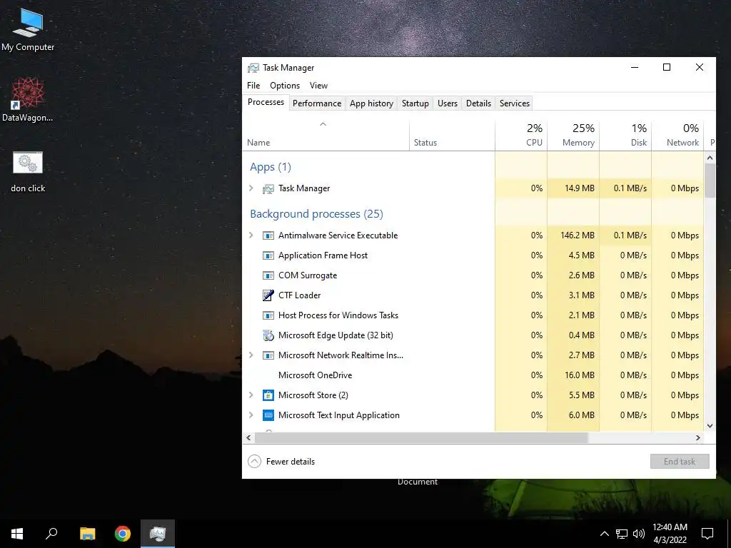The width and height of the screenshot is (731, 548).
Task: Open the Windows Start menu
Action: [17, 534]
